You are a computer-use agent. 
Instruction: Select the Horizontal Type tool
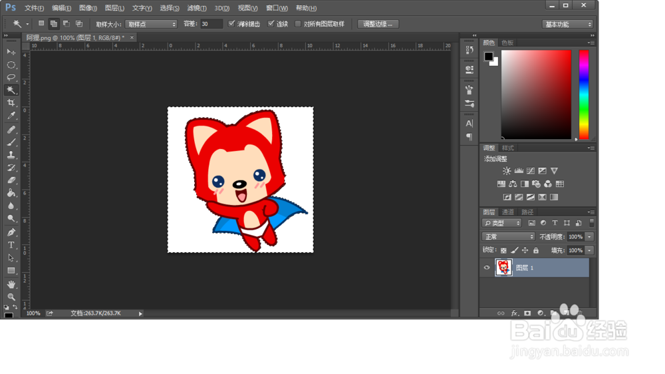point(11,245)
